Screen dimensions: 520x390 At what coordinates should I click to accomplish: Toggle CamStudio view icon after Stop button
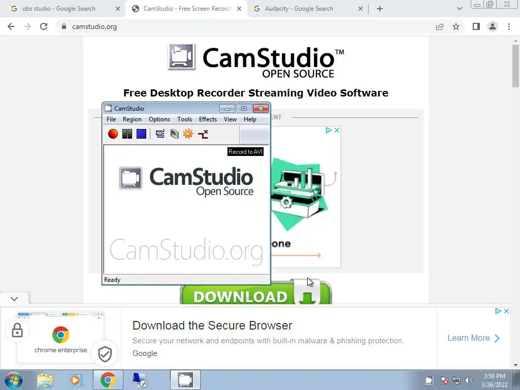click(160, 134)
